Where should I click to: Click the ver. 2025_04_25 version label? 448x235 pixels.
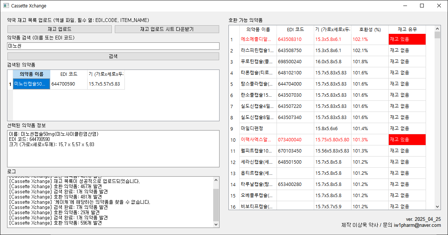tap(423, 219)
